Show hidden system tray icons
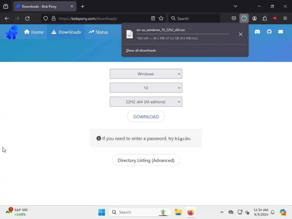This screenshot has height=219, width=292. click(222, 212)
